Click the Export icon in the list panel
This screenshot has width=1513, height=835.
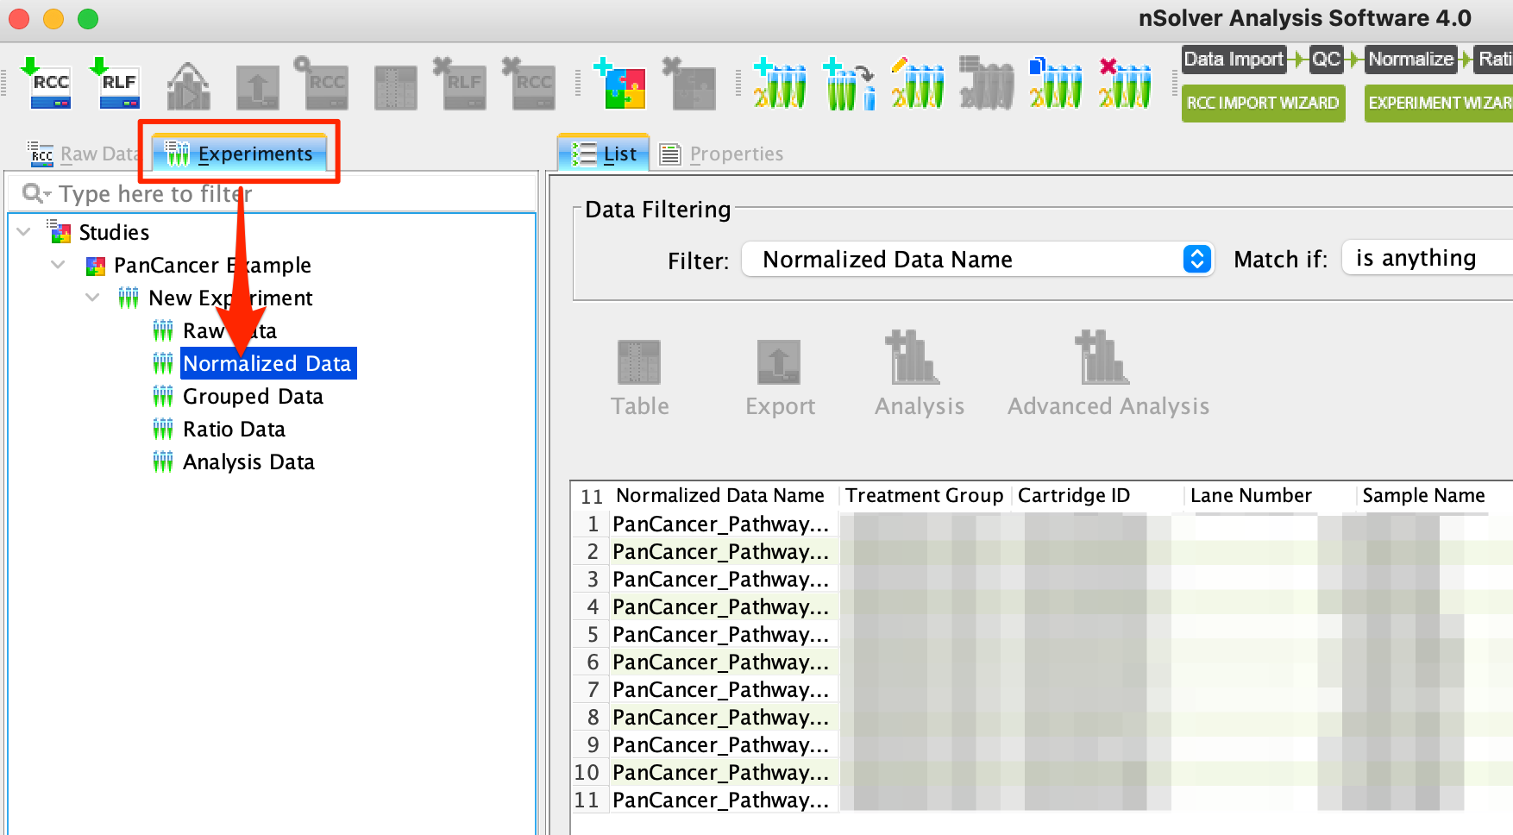[780, 376]
